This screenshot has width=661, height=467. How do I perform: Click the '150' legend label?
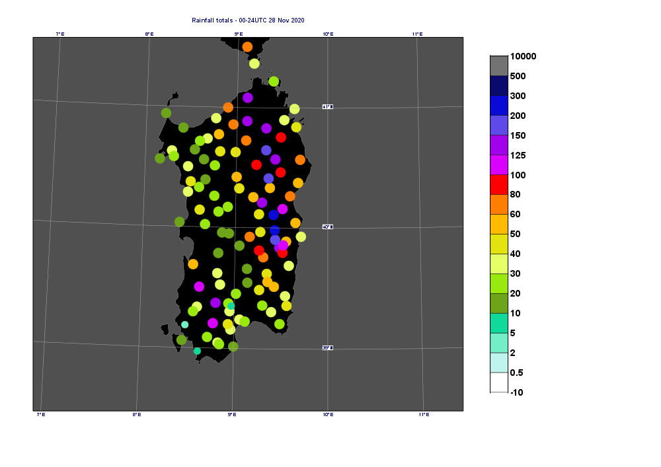518,135
